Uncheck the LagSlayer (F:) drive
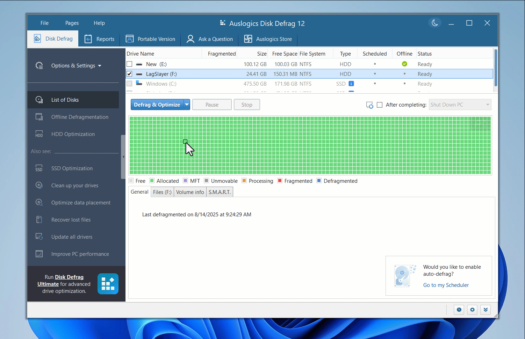 point(129,74)
